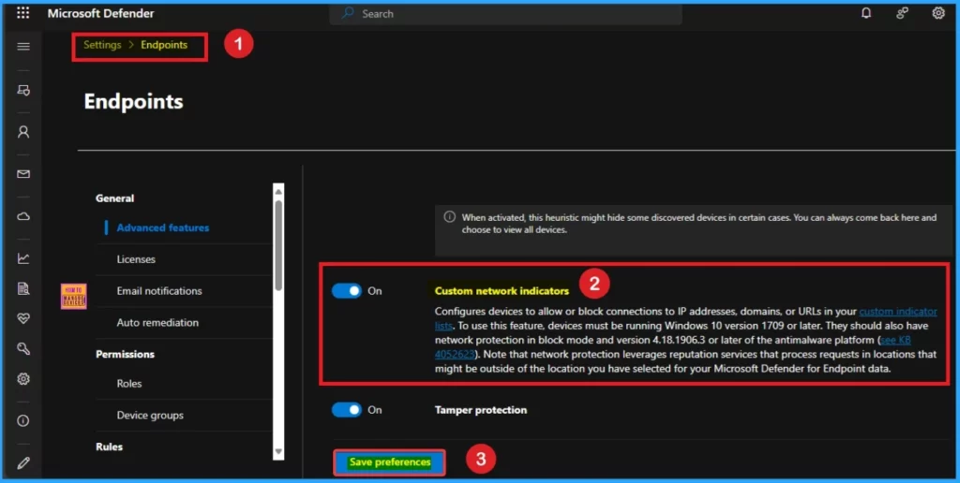960x483 pixels.
Task: Open notifications bell icon
Action: pyautogui.click(x=865, y=13)
